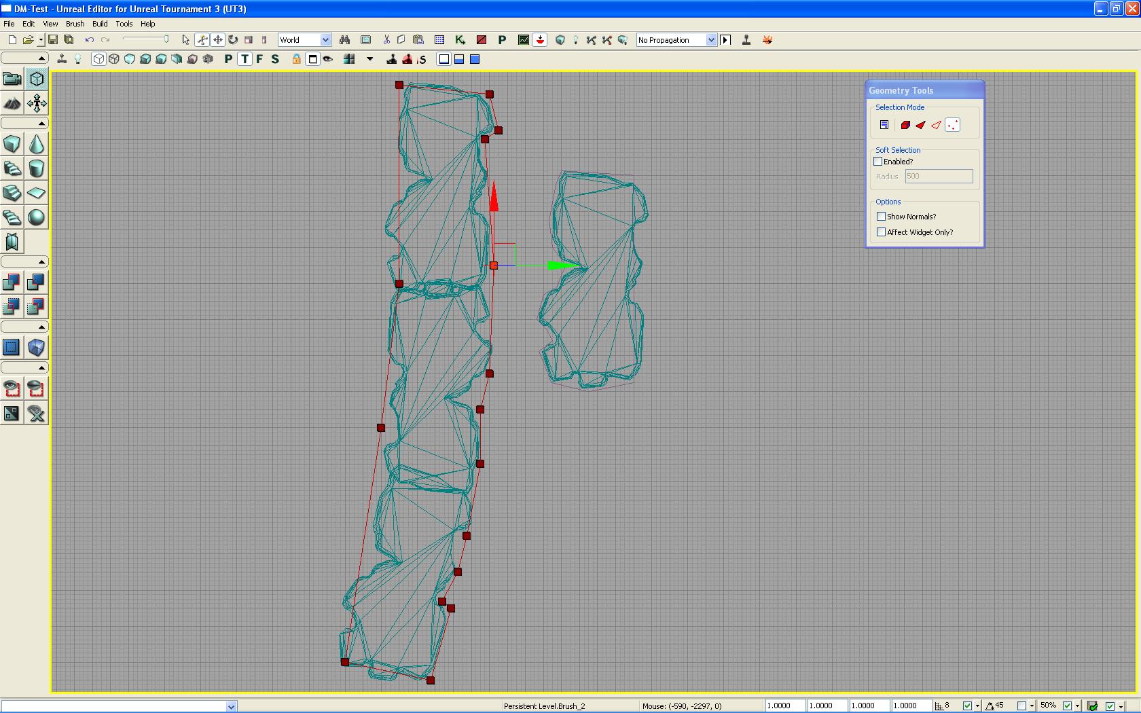Screen dimensions: 1141x713
Task: Open the Build menu
Action: click(100, 24)
